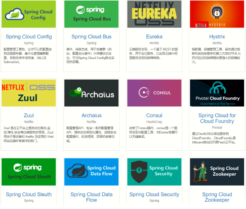Open the Archaius chameleon logo
Image resolution: width=246 pixels, height=209 pixels.
91,93
